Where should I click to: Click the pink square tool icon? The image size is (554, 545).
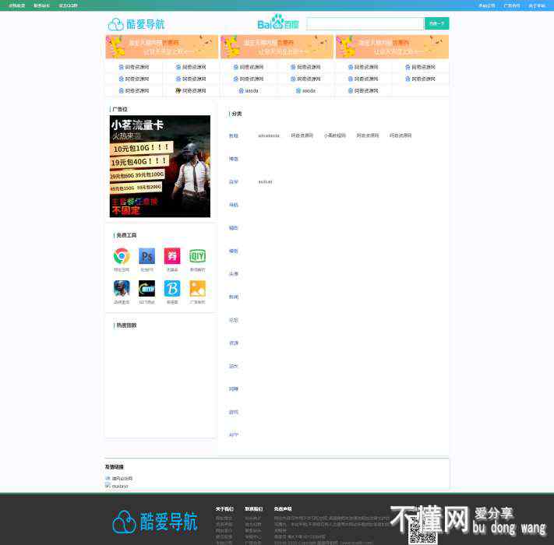click(172, 256)
